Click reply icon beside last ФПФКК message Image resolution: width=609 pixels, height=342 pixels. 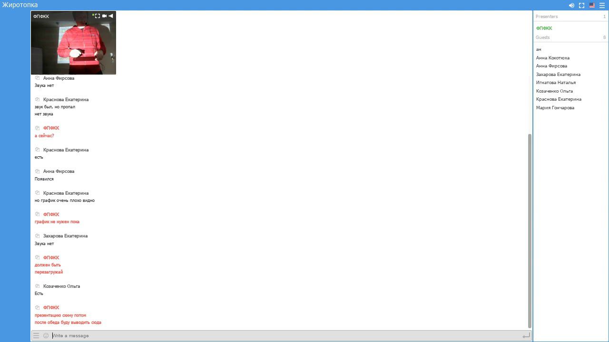(x=38, y=307)
